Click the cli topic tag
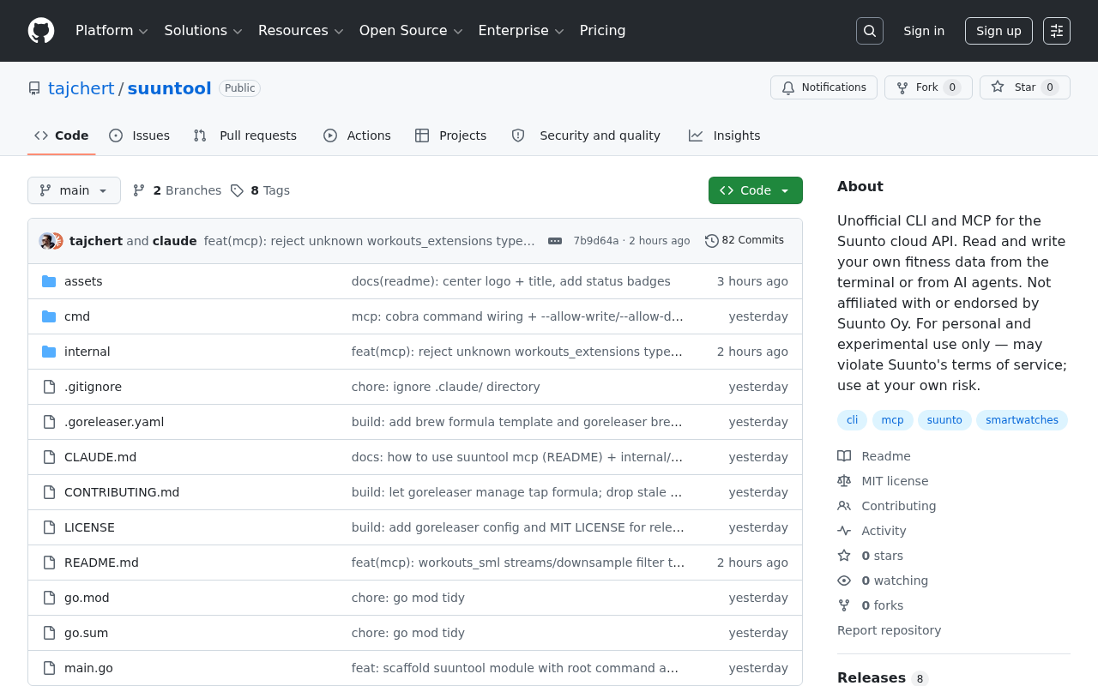1098x686 pixels. pyautogui.click(x=852, y=420)
